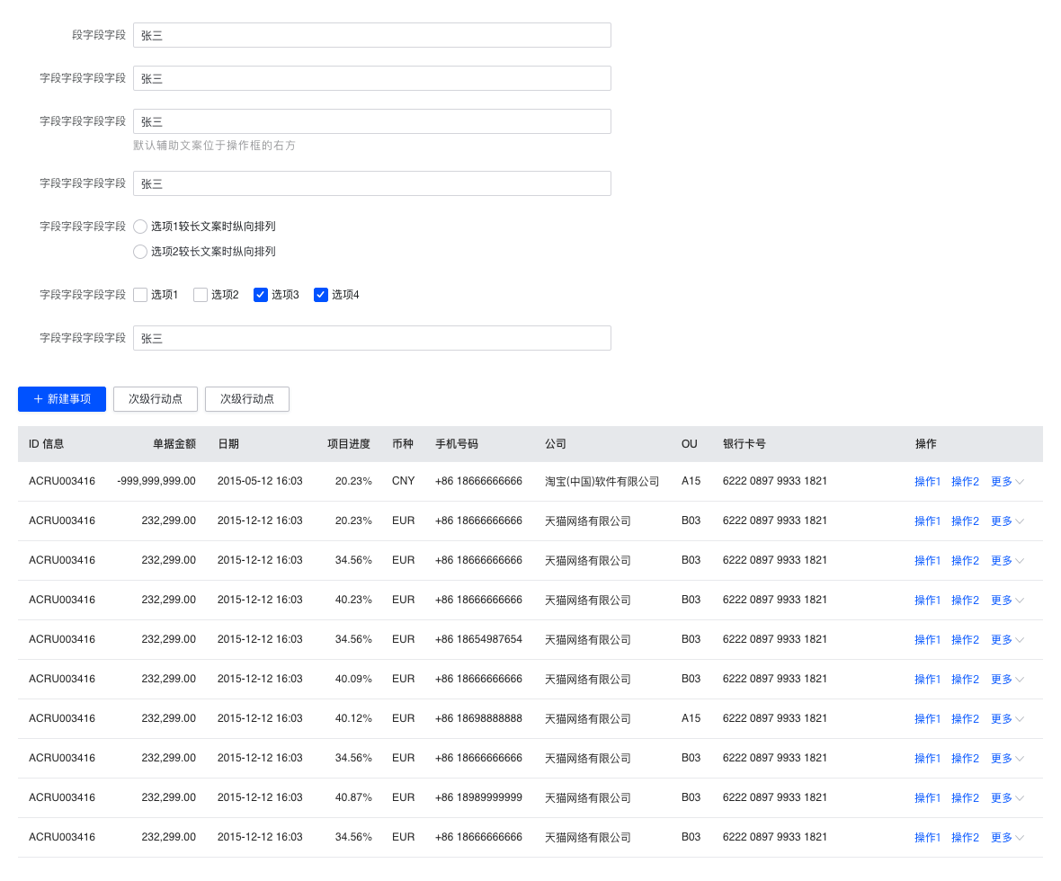Open 更多 dropdown in the 40.87% row
The width and height of the screenshot is (1061, 881).
tap(1008, 797)
